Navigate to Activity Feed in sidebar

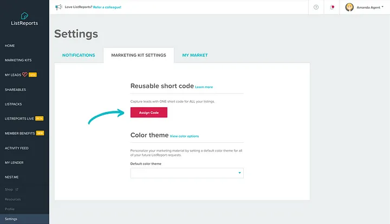click(x=17, y=148)
